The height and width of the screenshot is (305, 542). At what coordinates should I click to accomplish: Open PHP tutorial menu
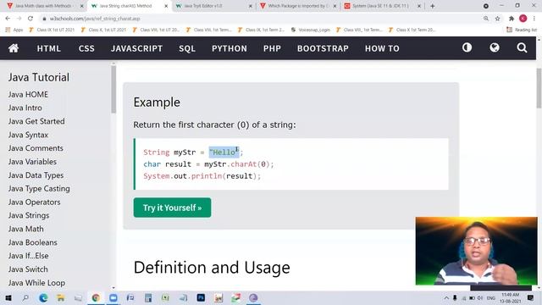click(272, 48)
